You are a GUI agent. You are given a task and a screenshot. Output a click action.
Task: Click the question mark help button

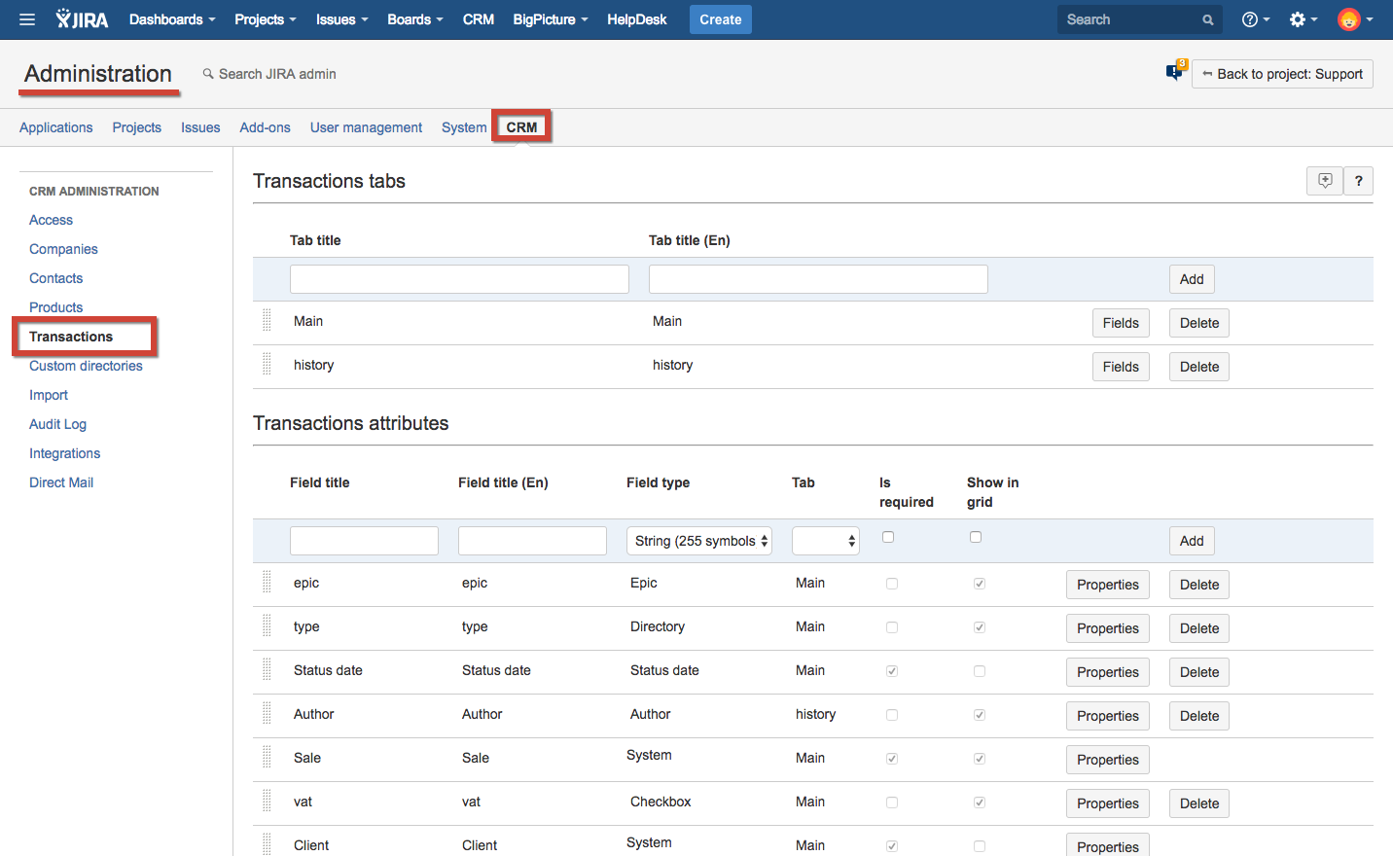[x=1358, y=181]
